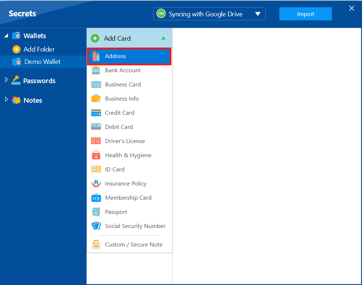Click the Address building icon

(x=96, y=56)
